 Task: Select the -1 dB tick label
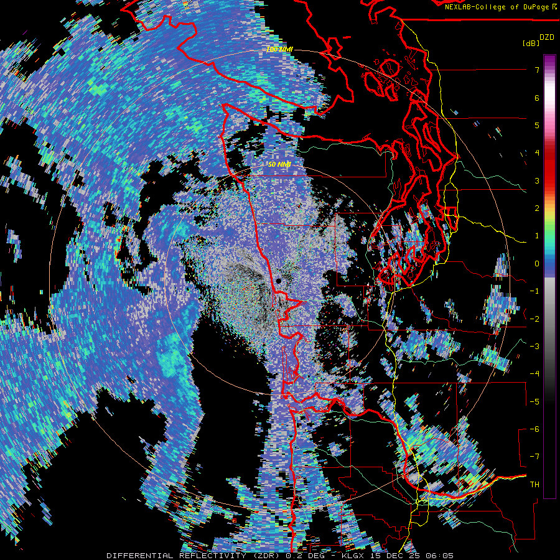click(x=534, y=291)
